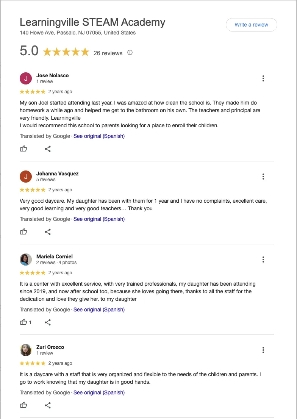Like Zuri Orozco's review
The width and height of the screenshot is (297, 419).
point(24,405)
